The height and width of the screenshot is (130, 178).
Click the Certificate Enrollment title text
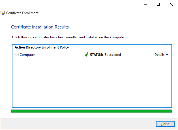[22, 13]
